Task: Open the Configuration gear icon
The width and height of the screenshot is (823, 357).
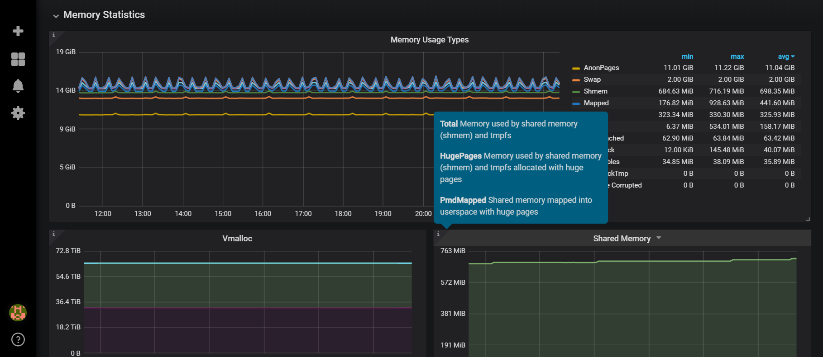Action: (x=18, y=113)
